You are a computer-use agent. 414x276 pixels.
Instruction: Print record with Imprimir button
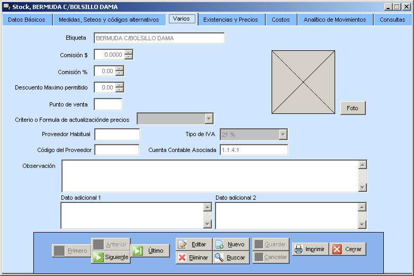[x=310, y=249]
